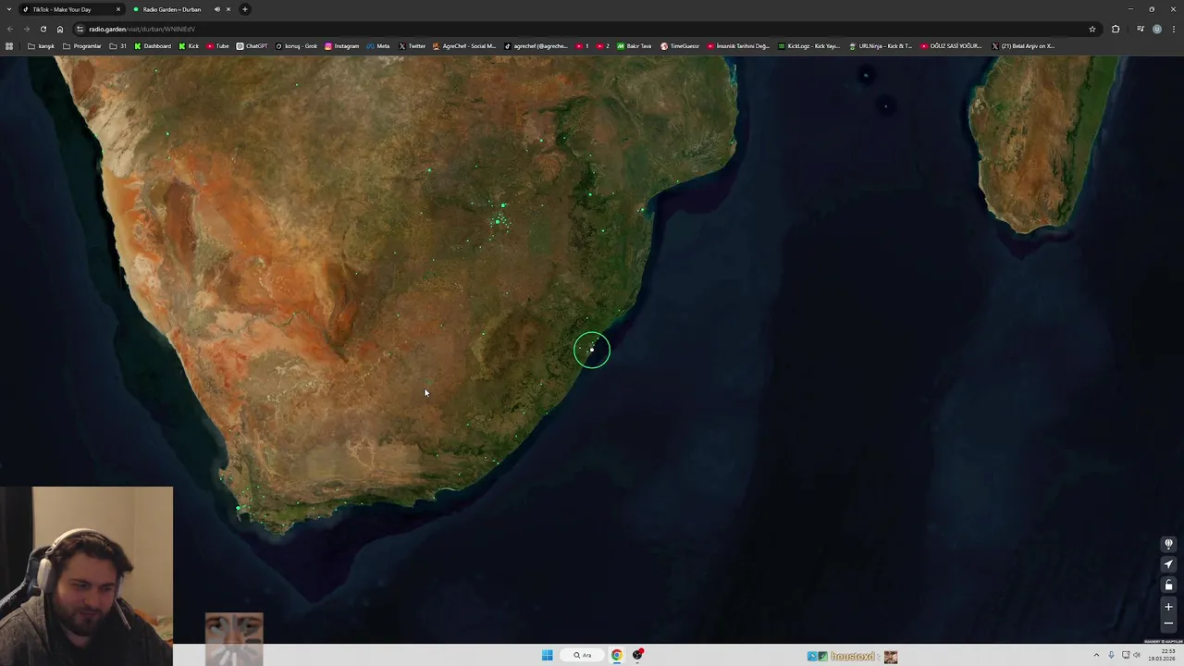The height and width of the screenshot is (666, 1184).
Task: Open the Windows Start menu
Action: pyautogui.click(x=548, y=655)
